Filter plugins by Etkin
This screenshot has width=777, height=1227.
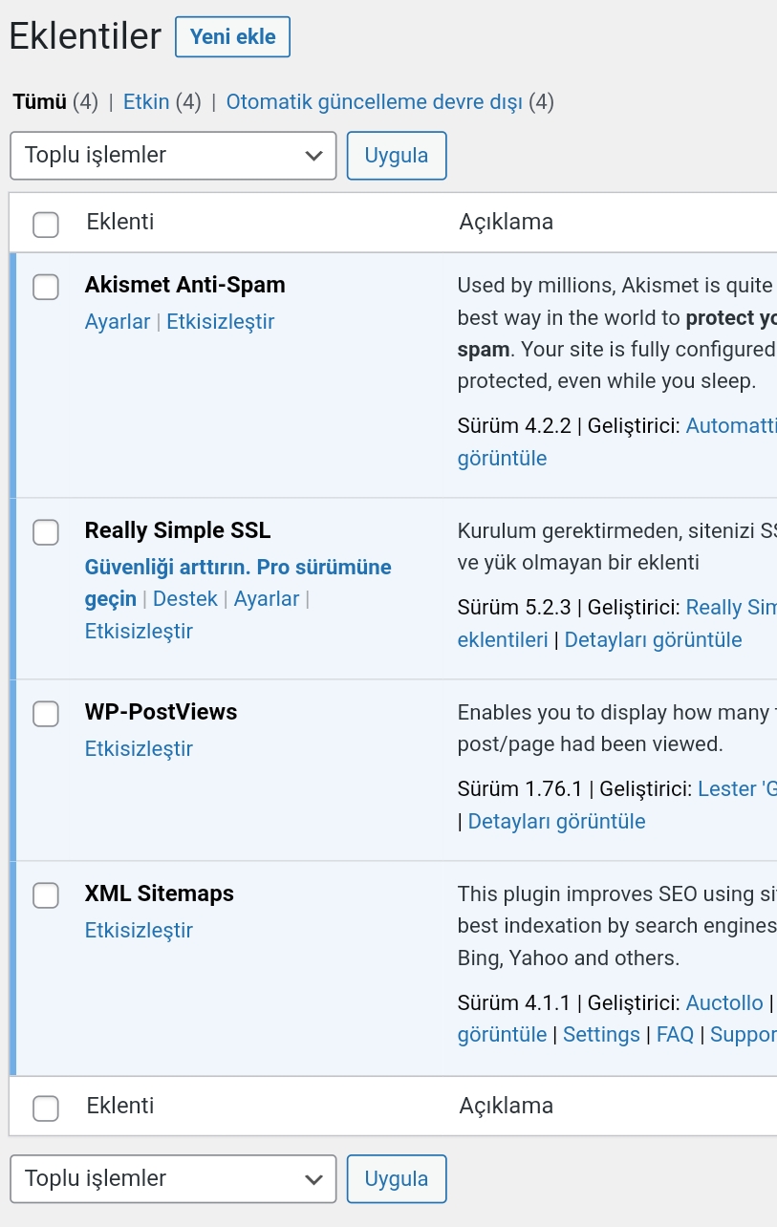pyautogui.click(x=146, y=101)
